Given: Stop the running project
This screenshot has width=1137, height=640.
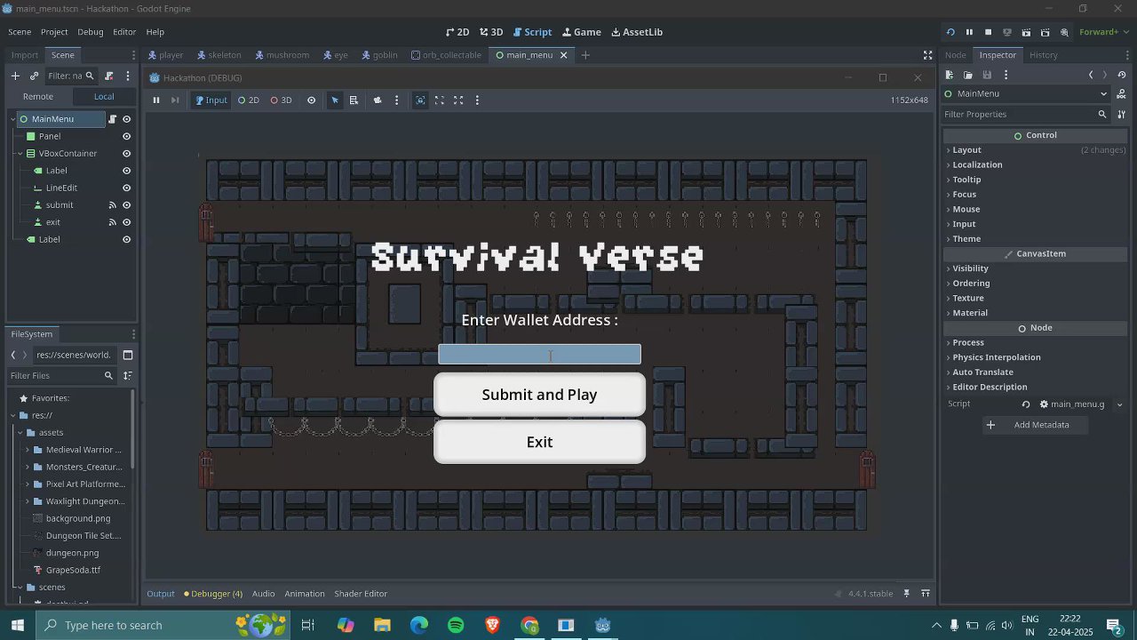Looking at the screenshot, I should pyautogui.click(x=988, y=32).
